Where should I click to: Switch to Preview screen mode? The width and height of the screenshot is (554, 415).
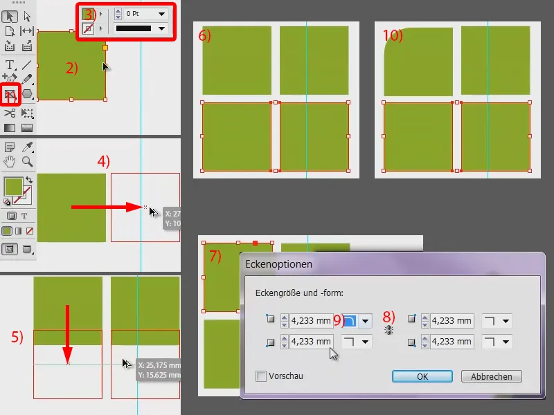point(27,249)
